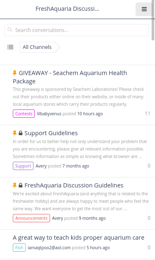Open the hamburger menu
This screenshot has height=260, width=155.
(x=144, y=9)
